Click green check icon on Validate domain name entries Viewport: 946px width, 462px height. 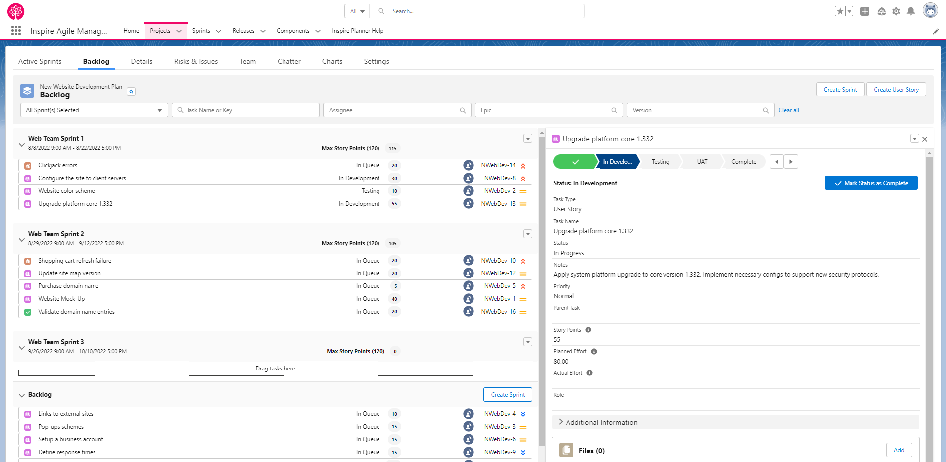pyautogui.click(x=28, y=312)
